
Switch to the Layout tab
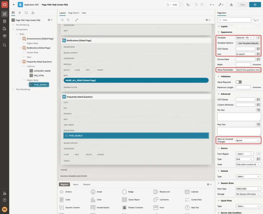click(x=62, y=13)
